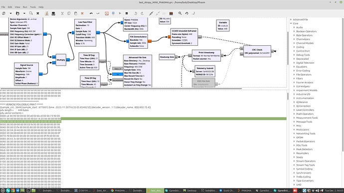
Task: Click the Rotate clockwise toolbar icon
Action: pos(142,13)
